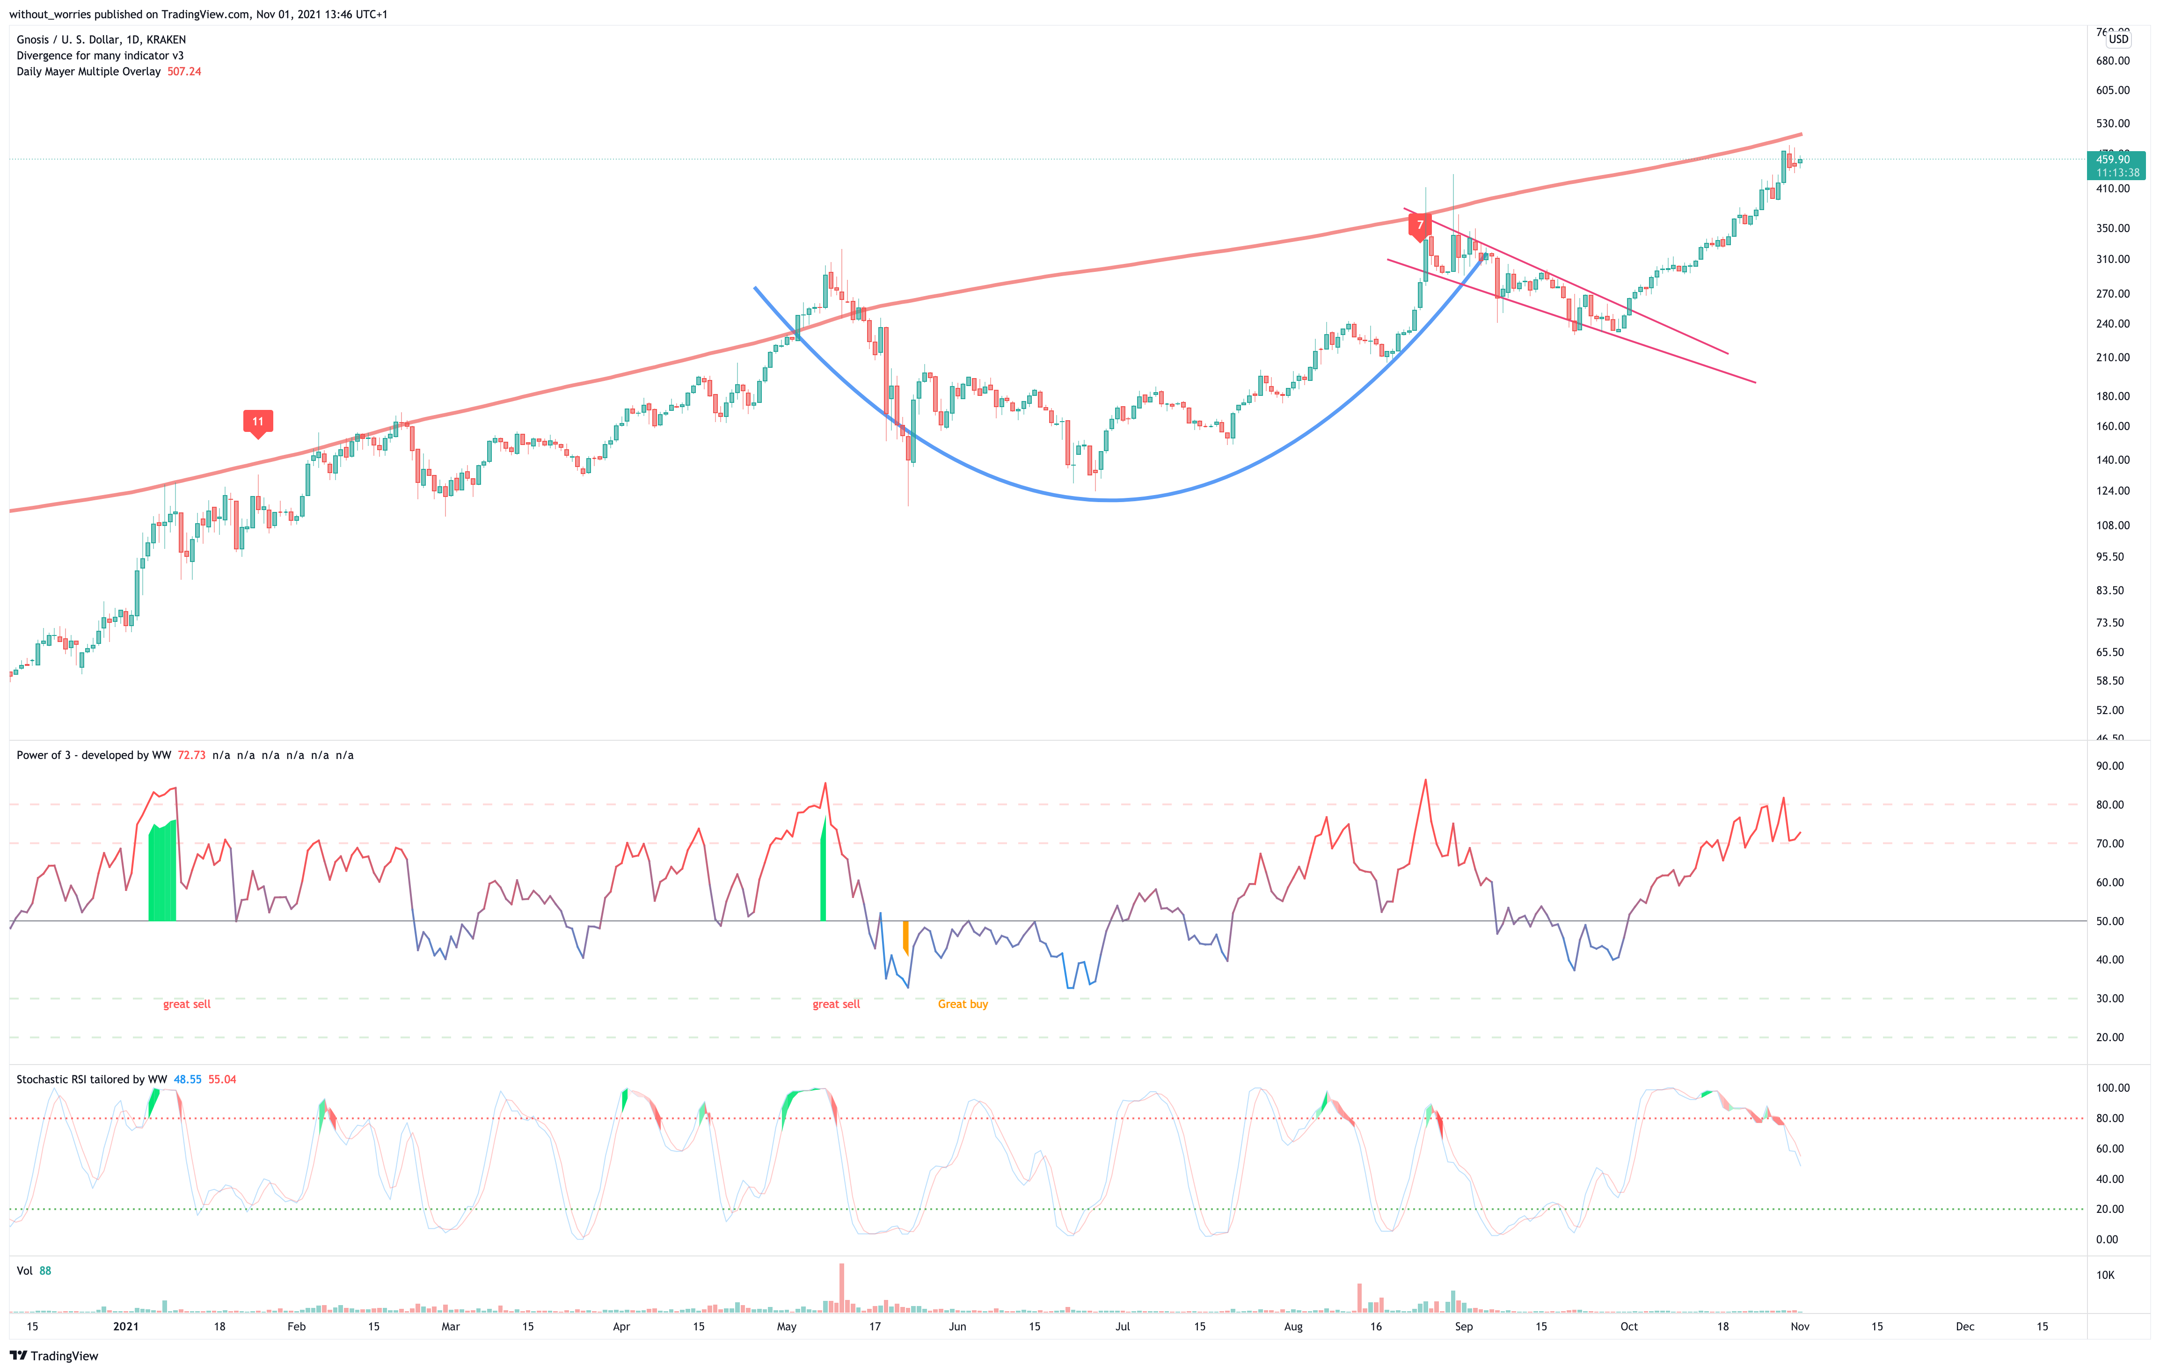Click the 'Gnosis / U. S. Dollar, 1D, KRAKEN' title
The height and width of the screenshot is (1372, 2160).
pyautogui.click(x=102, y=39)
